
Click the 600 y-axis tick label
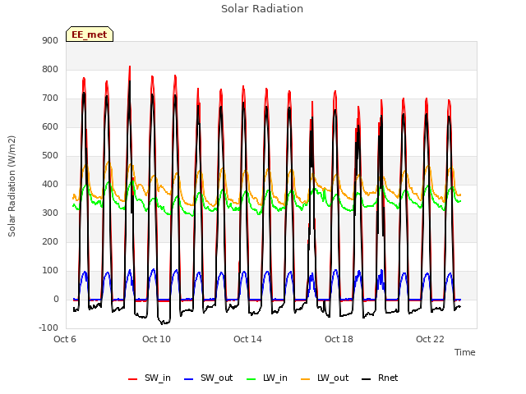(50, 127)
